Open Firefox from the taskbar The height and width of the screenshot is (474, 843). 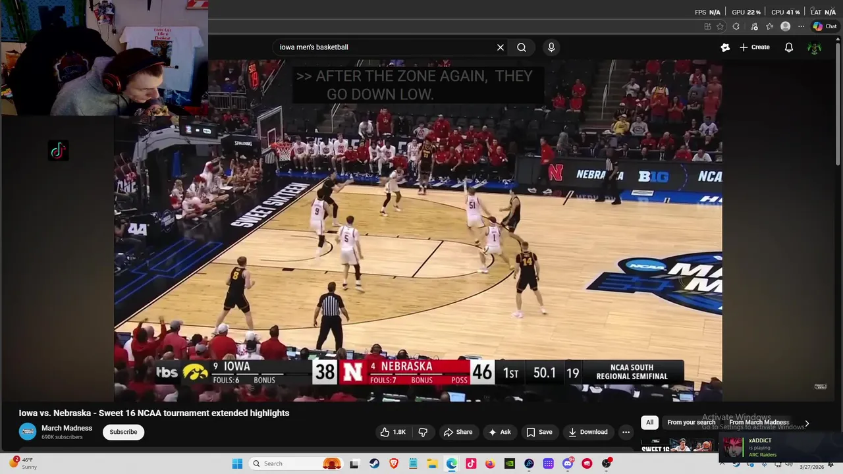click(490, 463)
